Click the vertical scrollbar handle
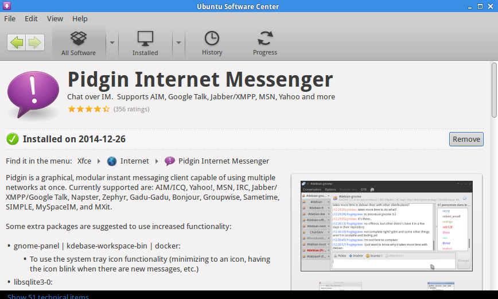Screen dimensions: 498x299 494,90
